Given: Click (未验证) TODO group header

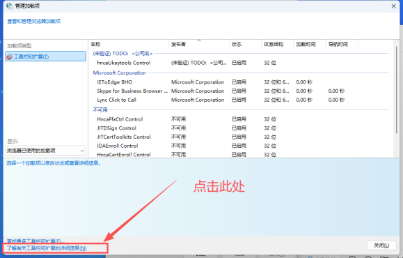Looking at the screenshot, I should [x=123, y=54].
